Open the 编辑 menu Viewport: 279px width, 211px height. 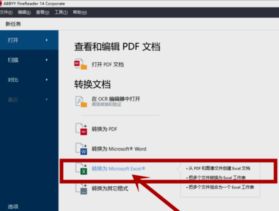(24, 12)
